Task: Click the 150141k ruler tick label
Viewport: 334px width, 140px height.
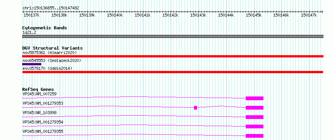Action: (143, 15)
